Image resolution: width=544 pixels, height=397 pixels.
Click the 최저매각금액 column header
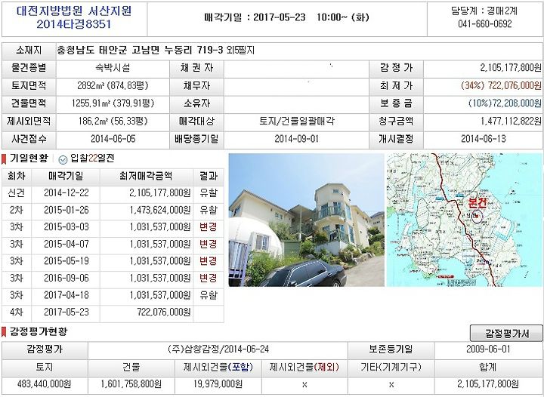pos(146,176)
